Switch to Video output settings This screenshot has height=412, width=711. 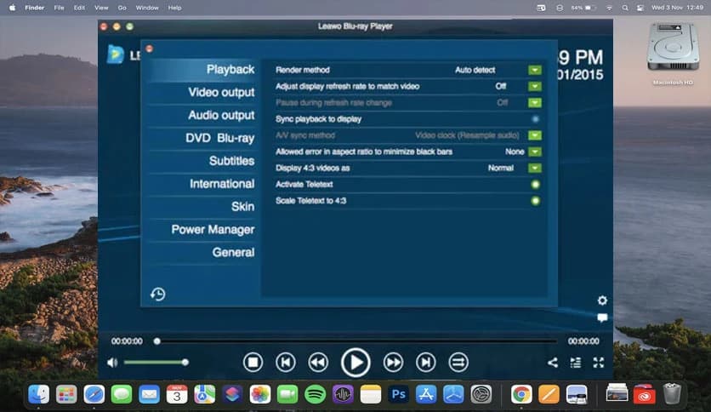pos(203,93)
